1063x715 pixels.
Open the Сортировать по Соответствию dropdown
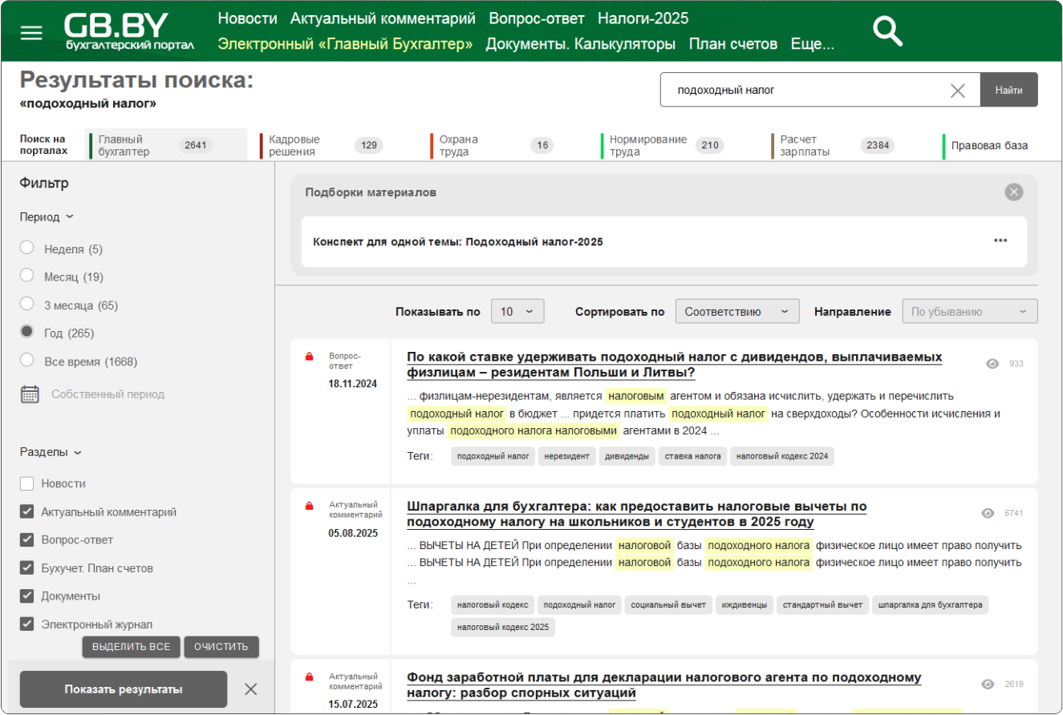click(736, 312)
